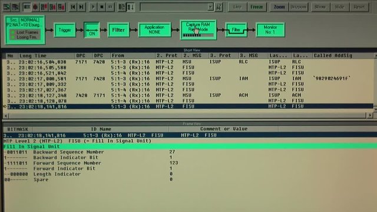Viewport: 377px width, 212px height.
Task: Jump to first frame with skip-back icon
Action: [x=73, y=7]
